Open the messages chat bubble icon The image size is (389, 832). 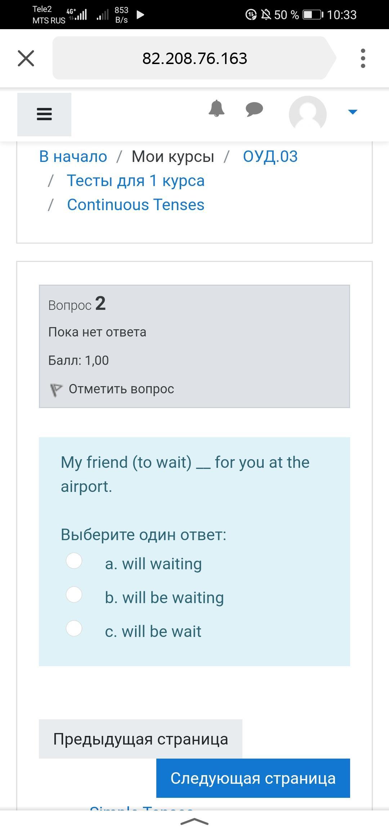(254, 109)
